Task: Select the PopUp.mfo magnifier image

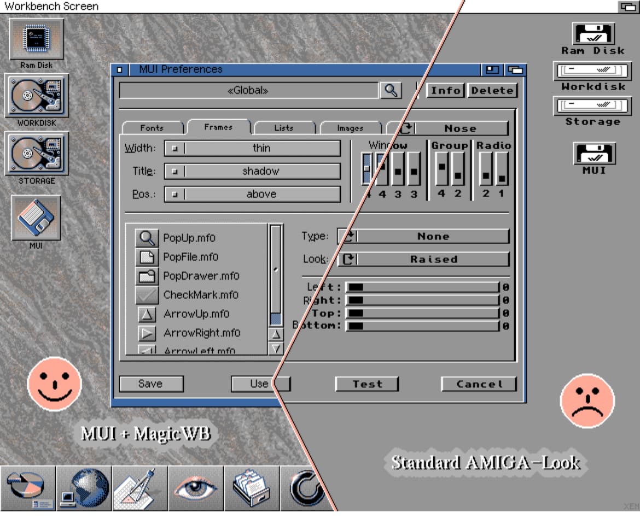Action: pyautogui.click(x=147, y=237)
